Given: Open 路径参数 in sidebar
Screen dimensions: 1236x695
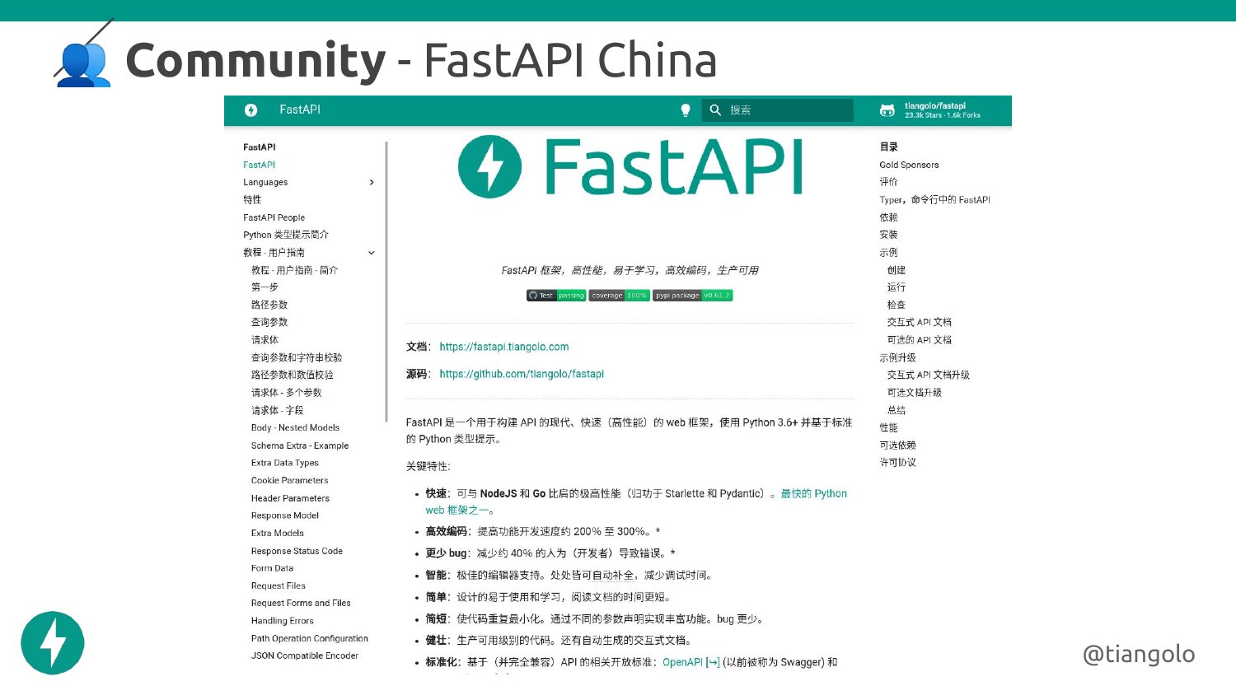Looking at the screenshot, I should click(x=269, y=305).
